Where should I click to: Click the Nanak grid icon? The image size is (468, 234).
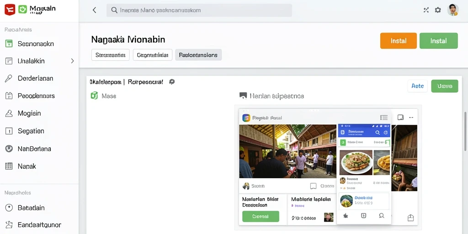[9, 166]
